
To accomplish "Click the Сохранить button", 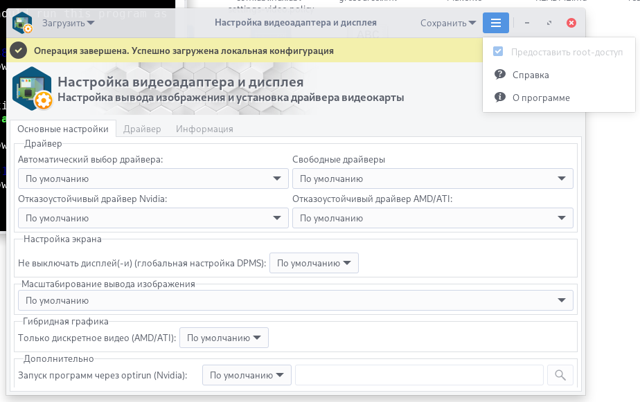I will 448,24.
